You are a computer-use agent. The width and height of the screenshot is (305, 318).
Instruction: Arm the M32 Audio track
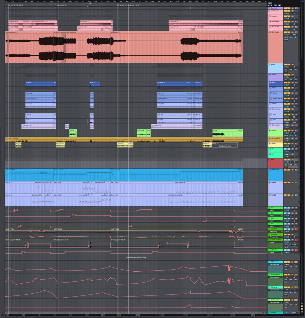[296, 32]
